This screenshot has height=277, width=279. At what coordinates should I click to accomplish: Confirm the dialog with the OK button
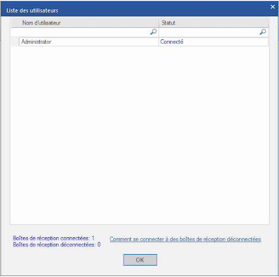pyautogui.click(x=140, y=260)
